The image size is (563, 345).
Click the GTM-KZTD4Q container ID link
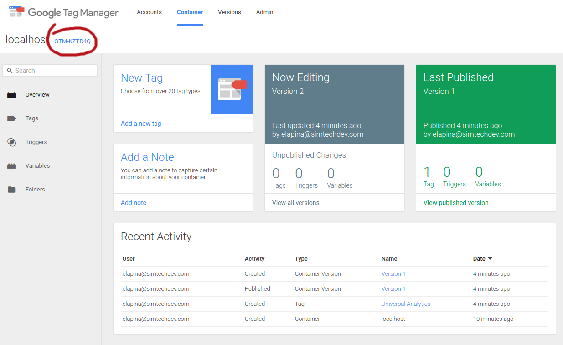click(x=72, y=41)
